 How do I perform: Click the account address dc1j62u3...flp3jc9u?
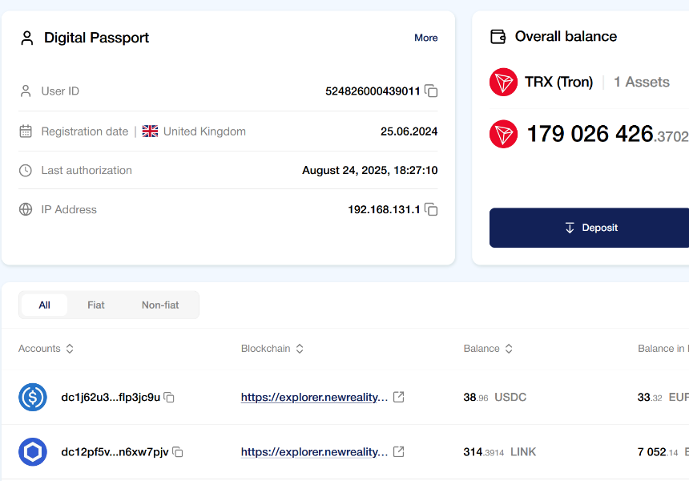(x=111, y=398)
